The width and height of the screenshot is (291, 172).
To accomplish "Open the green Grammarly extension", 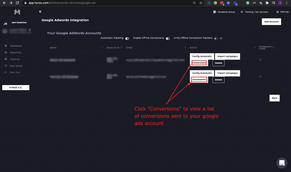I will [248, 3].
